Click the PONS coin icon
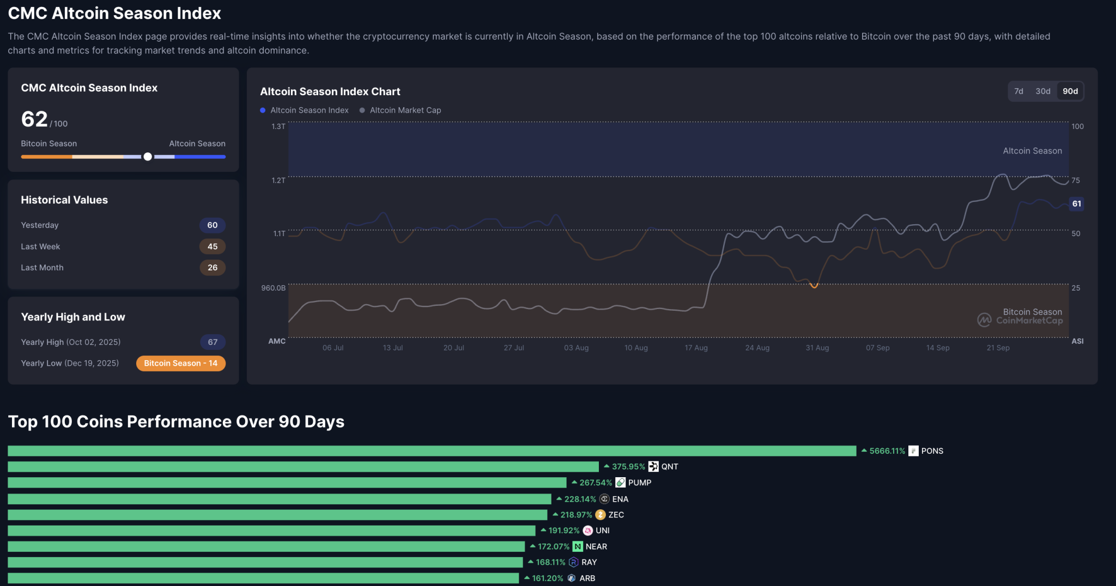The width and height of the screenshot is (1116, 586). (x=913, y=451)
